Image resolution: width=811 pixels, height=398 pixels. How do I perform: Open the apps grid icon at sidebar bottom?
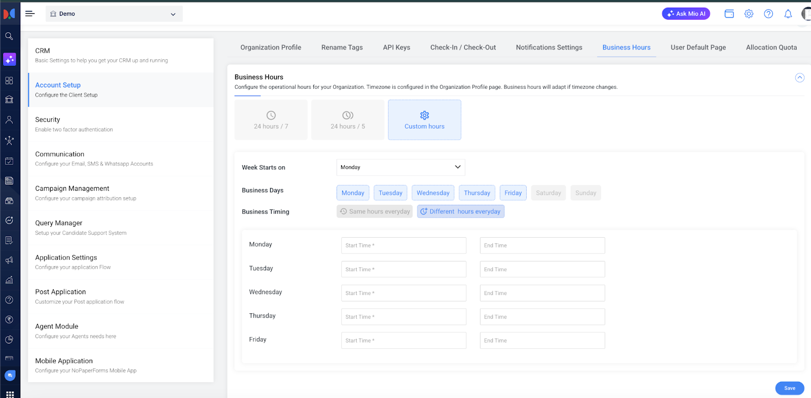pyautogui.click(x=10, y=394)
